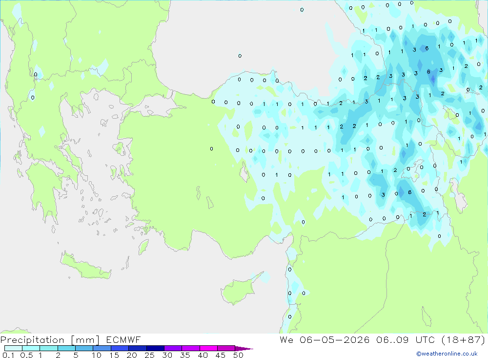Click the weekday "We" in the caption
This screenshot has width=488, height=358.
[x=286, y=339]
